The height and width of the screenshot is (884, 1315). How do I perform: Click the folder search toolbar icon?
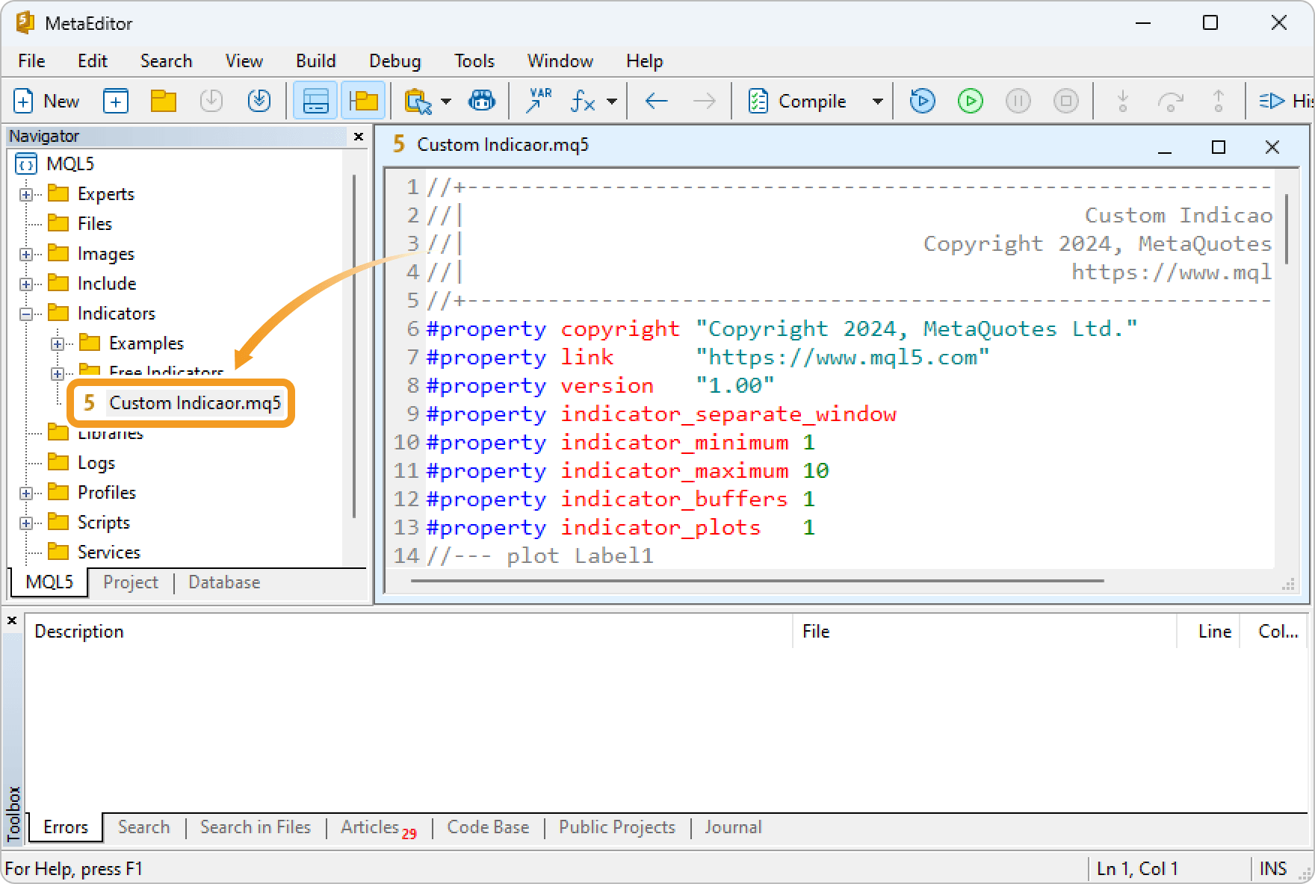click(x=418, y=101)
